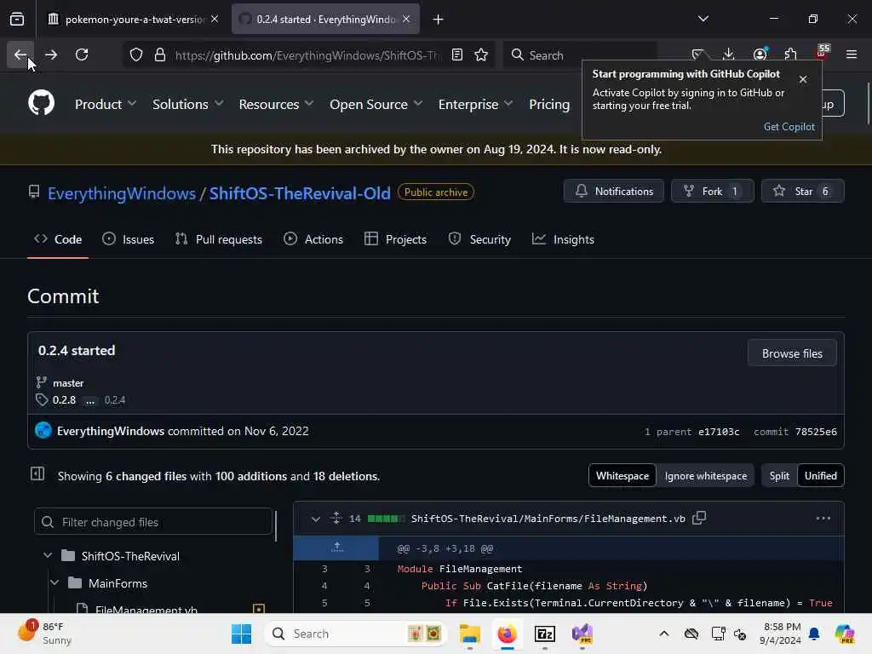Viewport: 872px width, 654px height.
Task: Show more tags via the ellipsis button
Action: click(89, 400)
